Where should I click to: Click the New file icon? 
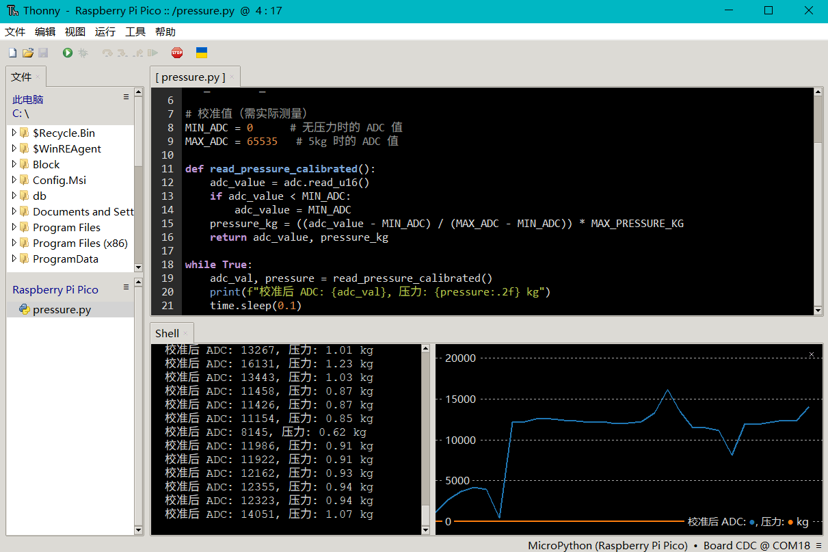[x=12, y=53]
